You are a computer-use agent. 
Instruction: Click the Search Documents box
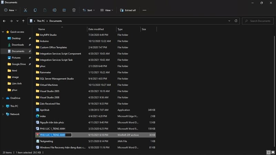[x=258, y=21]
